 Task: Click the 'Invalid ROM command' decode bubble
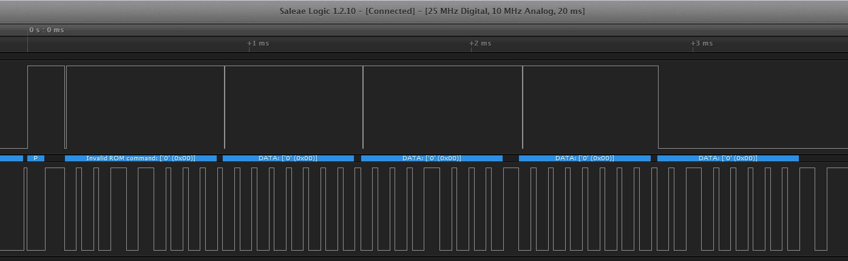click(x=141, y=158)
